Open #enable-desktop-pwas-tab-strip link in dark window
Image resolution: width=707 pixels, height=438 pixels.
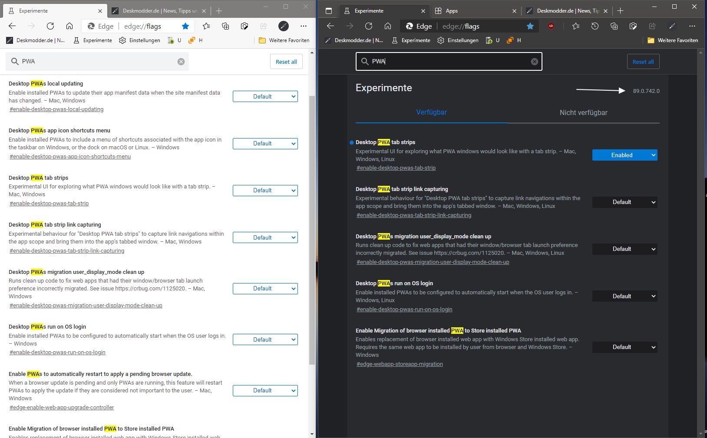pyautogui.click(x=396, y=168)
